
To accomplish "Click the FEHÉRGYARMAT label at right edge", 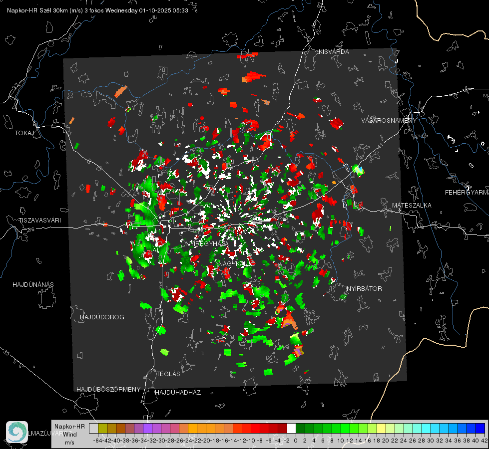I will [467, 193].
